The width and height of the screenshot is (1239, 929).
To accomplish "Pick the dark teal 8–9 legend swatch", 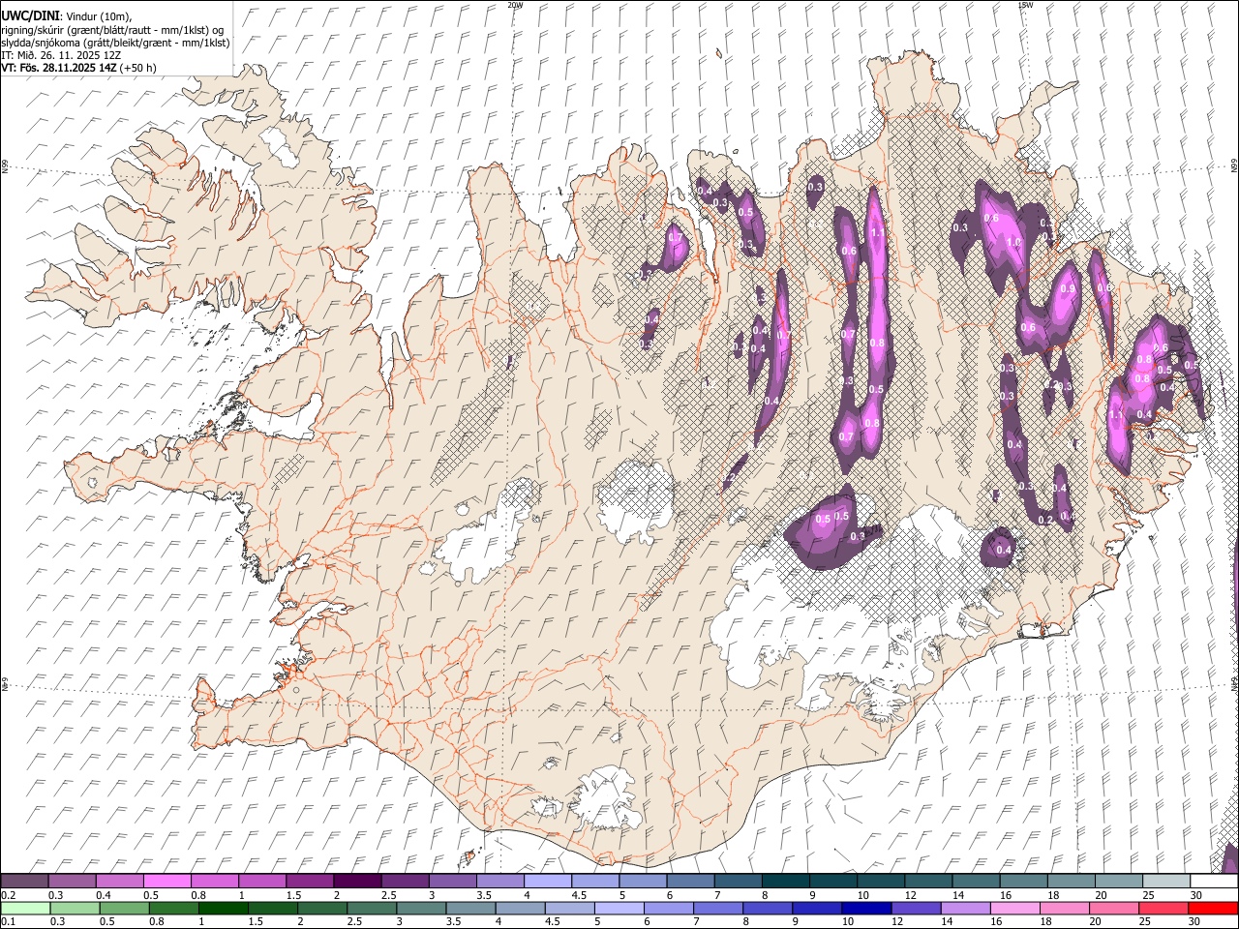I will click(x=785, y=882).
